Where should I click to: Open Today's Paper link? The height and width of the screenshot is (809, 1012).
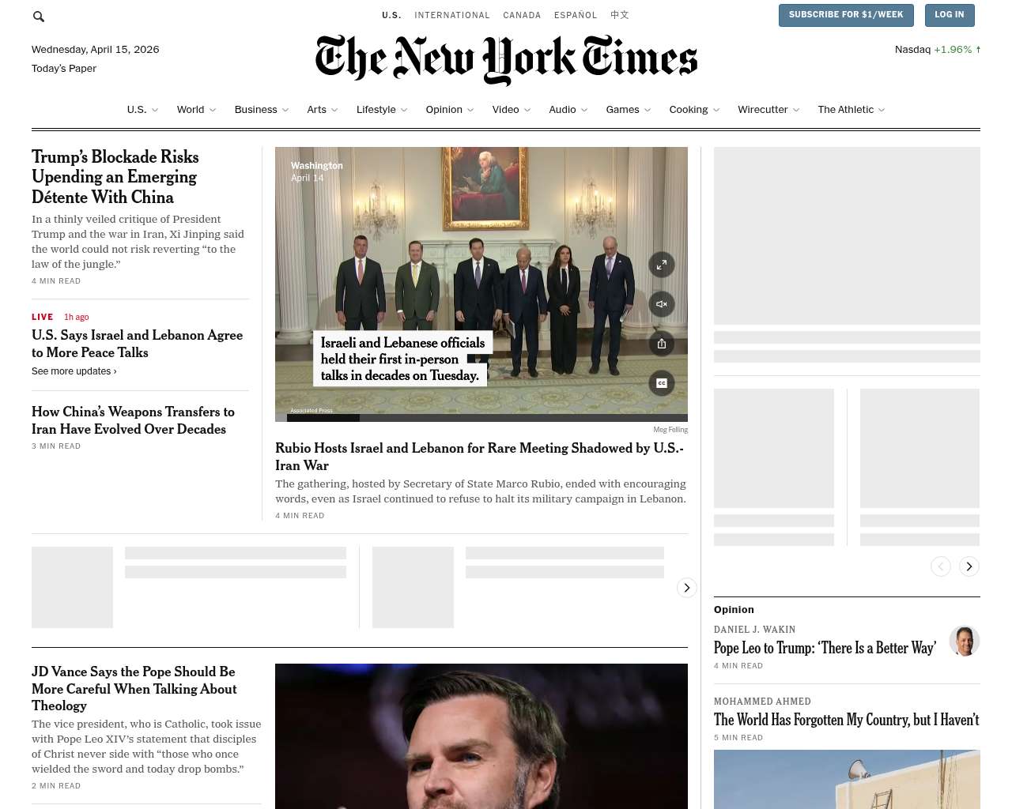pyautogui.click(x=64, y=69)
